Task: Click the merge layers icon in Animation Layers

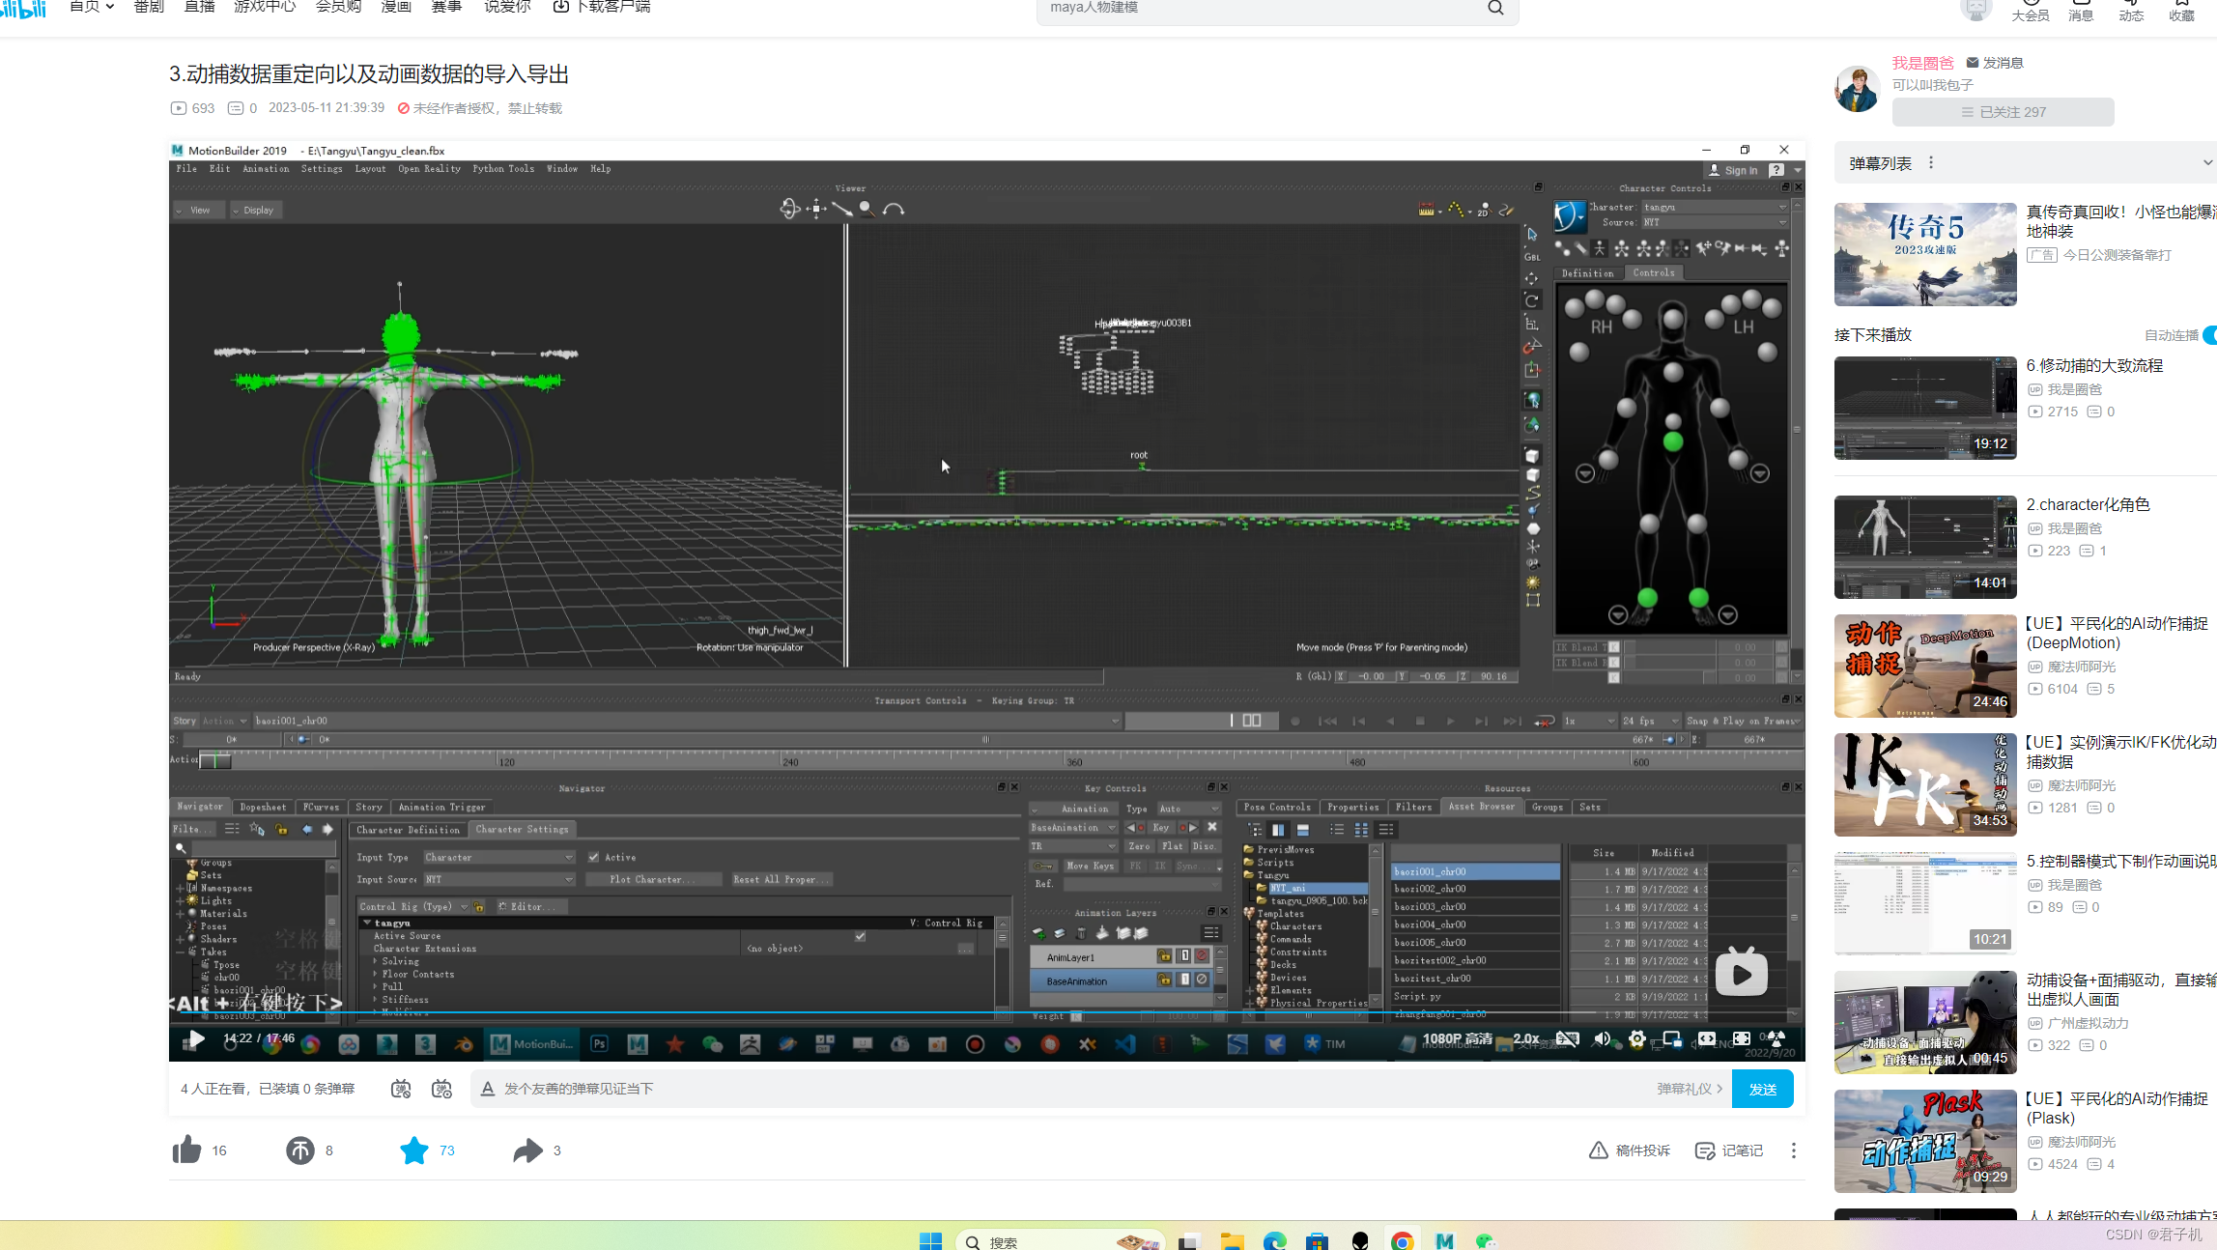Action: (x=1102, y=932)
